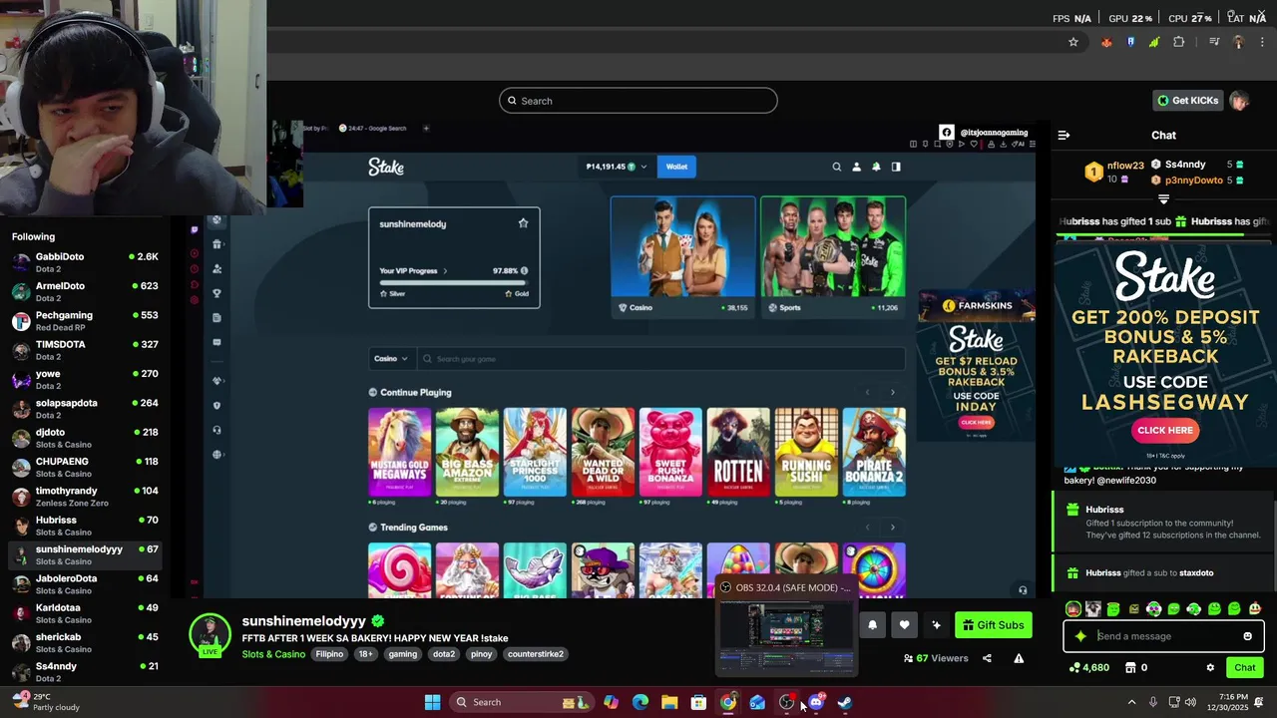The width and height of the screenshot is (1277, 718).
Task: Click the chat message input field
Action: [x=1163, y=636]
